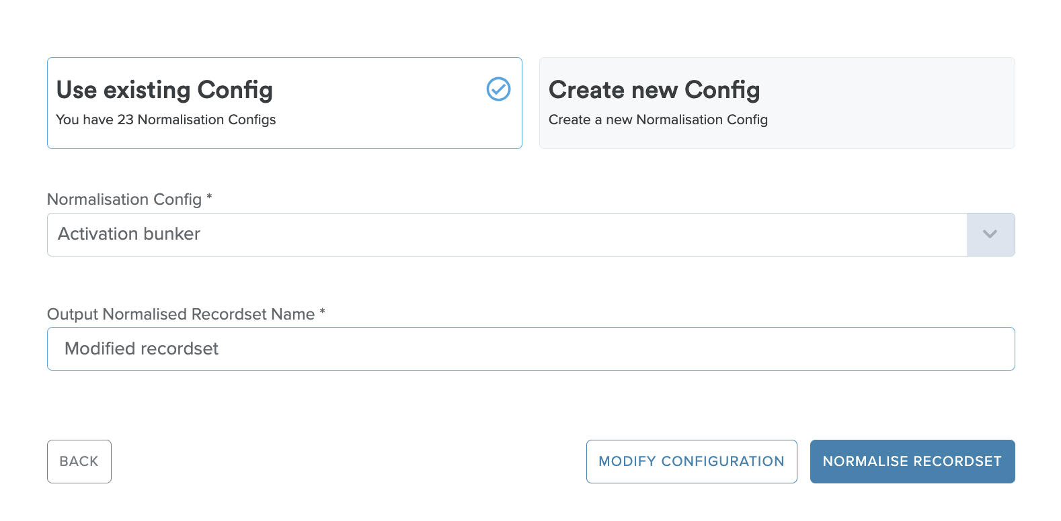
Task: Click the blue checkmark circle icon
Action: tap(498, 89)
